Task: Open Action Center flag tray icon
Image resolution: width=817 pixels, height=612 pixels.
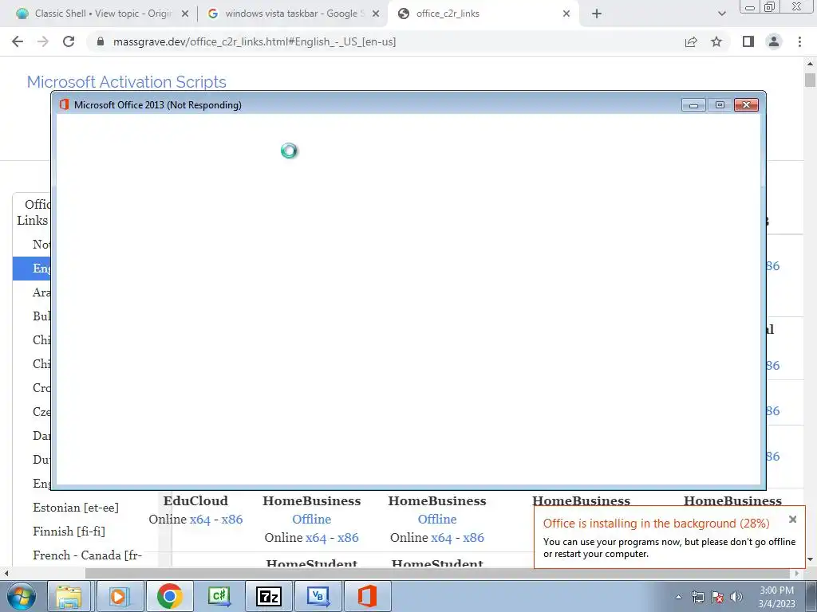Action: click(717, 597)
